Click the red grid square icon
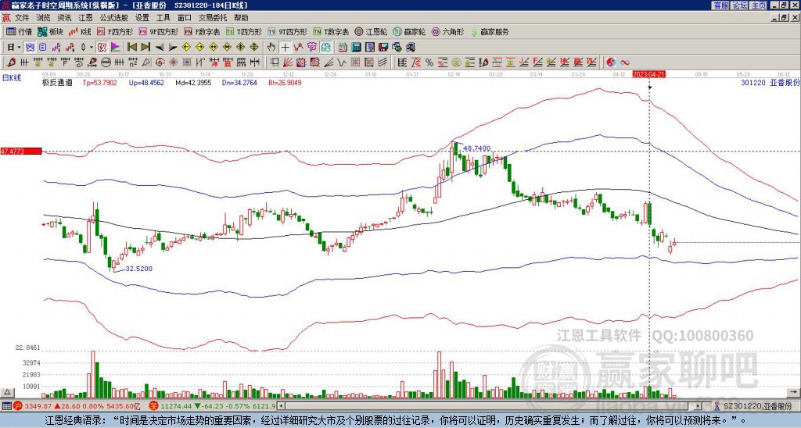801x428 pixels. tap(354, 62)
